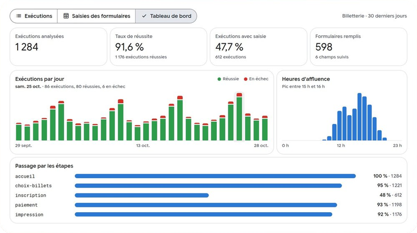Click the value '48 % · 612'
The width and height of the screenshot is (417, 233).
pos(390,195)
